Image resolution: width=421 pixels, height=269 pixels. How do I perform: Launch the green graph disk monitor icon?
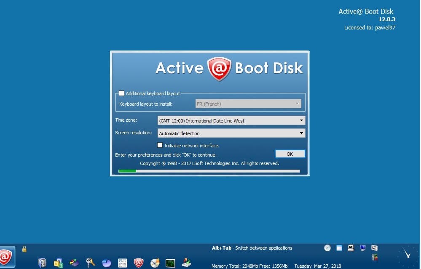point(170,264)
